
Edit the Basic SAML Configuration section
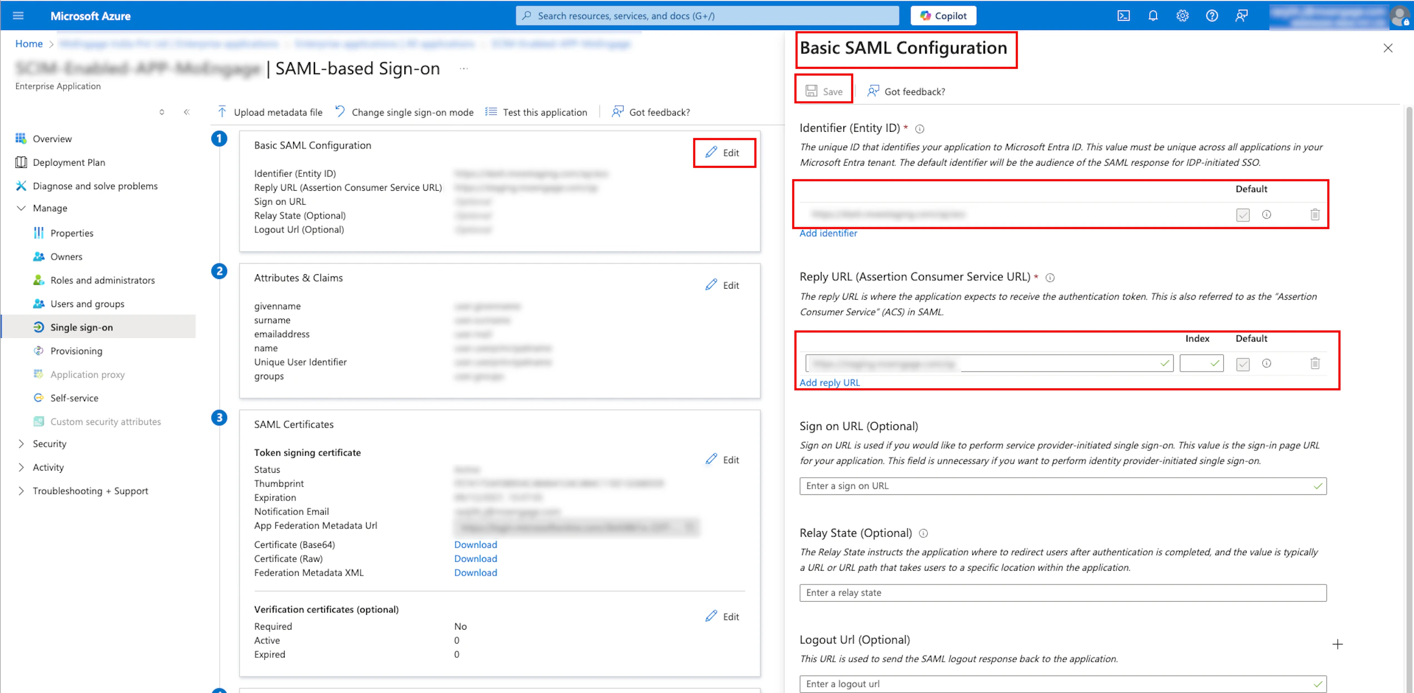pos(723,152)
